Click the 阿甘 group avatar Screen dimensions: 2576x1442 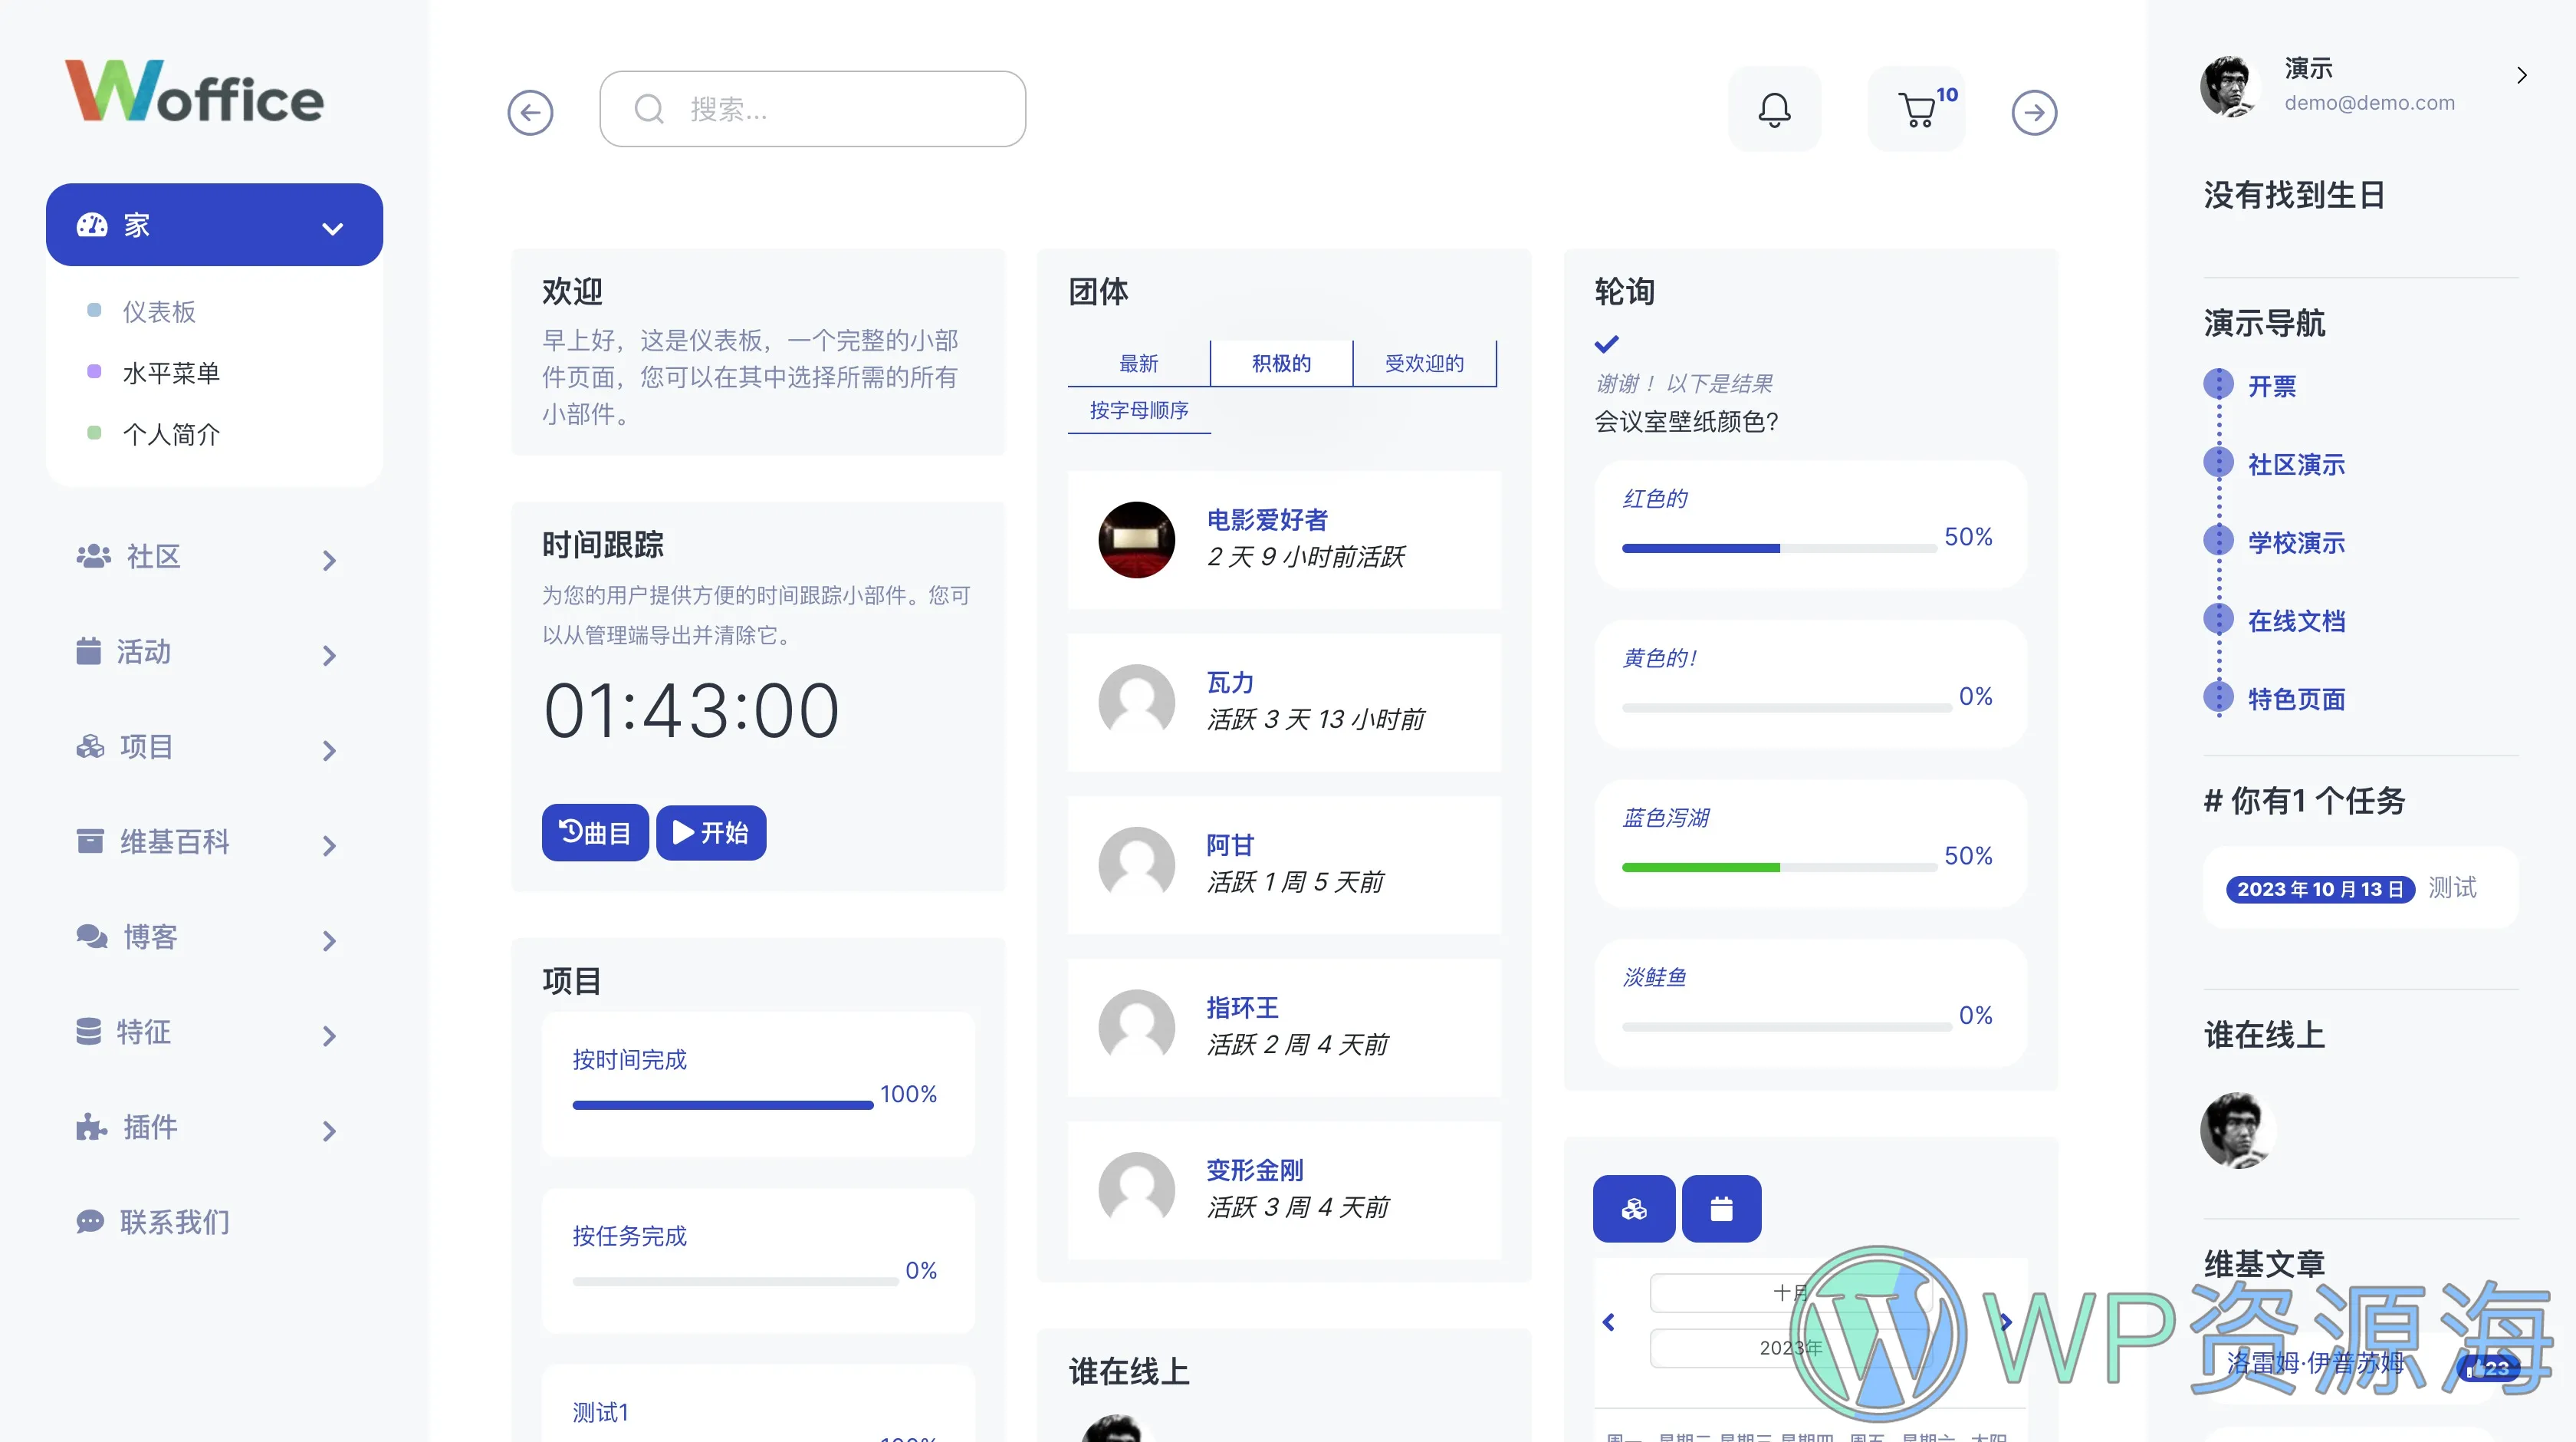pos(1136,864)
